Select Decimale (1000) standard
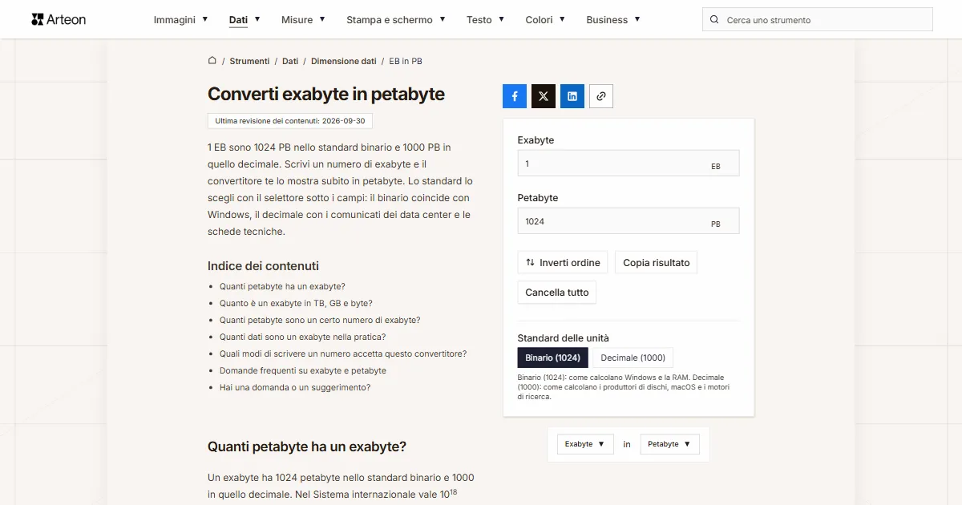Screen dimensions: 962x505 click(x=633, y=358)
